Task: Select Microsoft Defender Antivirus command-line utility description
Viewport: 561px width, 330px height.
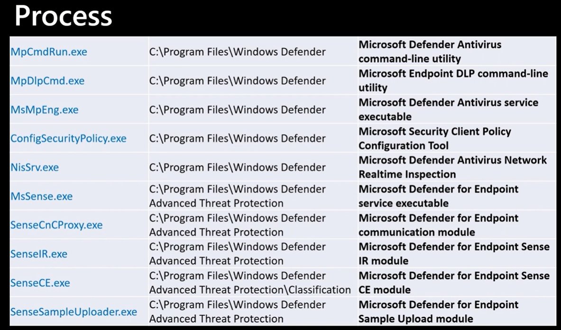Action: pos(430,52)
